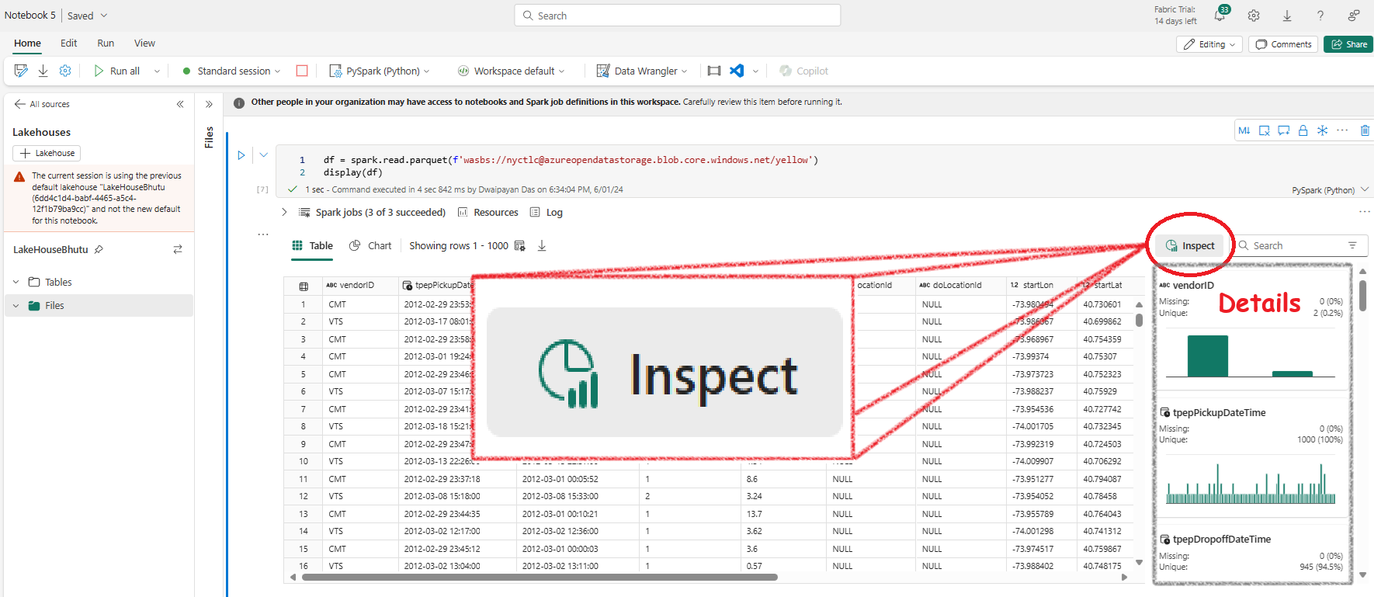The height and width of the screenshot is (597, 1374).
Task: Open the Resources view
Action: point(487,212)
